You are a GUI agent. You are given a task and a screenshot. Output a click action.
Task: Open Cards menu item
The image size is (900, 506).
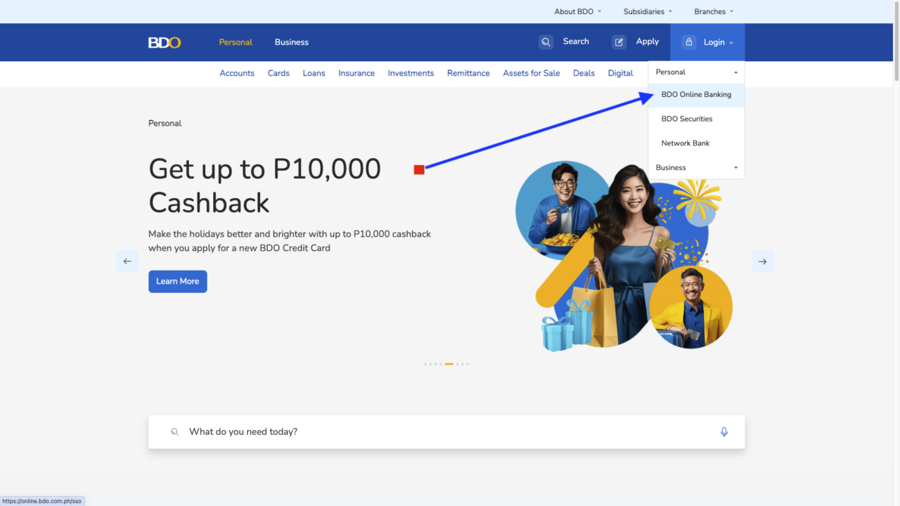coord(278,73)
